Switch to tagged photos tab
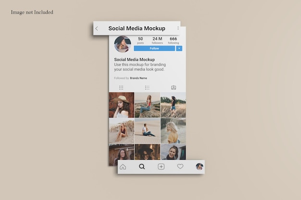Screen dimensions: 301x200 (174, 88)
